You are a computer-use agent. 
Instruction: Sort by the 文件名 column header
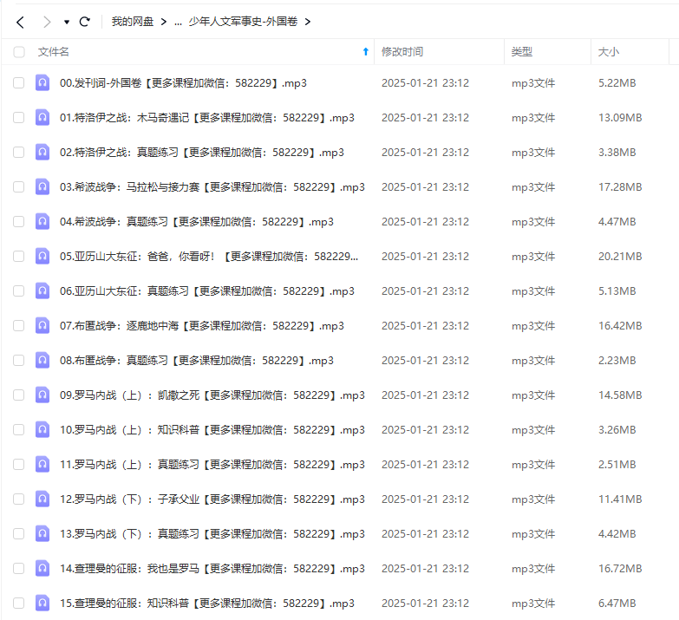pos(53,52)
